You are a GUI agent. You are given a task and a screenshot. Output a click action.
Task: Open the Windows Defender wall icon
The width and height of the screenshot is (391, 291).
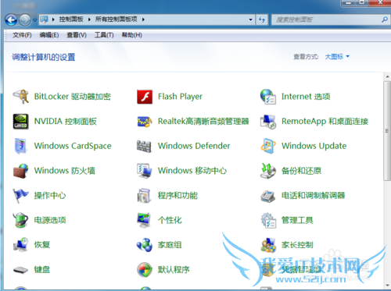click(144, 147)
